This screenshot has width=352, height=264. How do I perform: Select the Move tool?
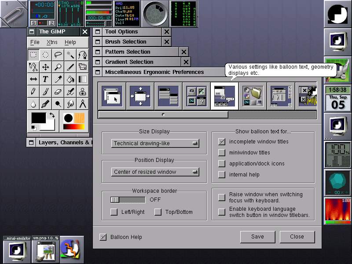click(x=46, y=67)
